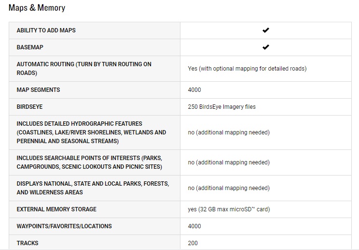Click points of interests 'no (additional mapping needed)'
The height and width of the screenshot is (250, 359).
[229, 162]
